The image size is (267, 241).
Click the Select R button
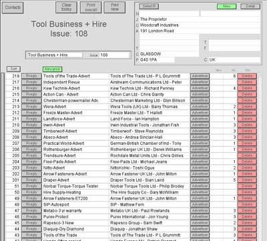pyautogui.click(x=149, y=6)
